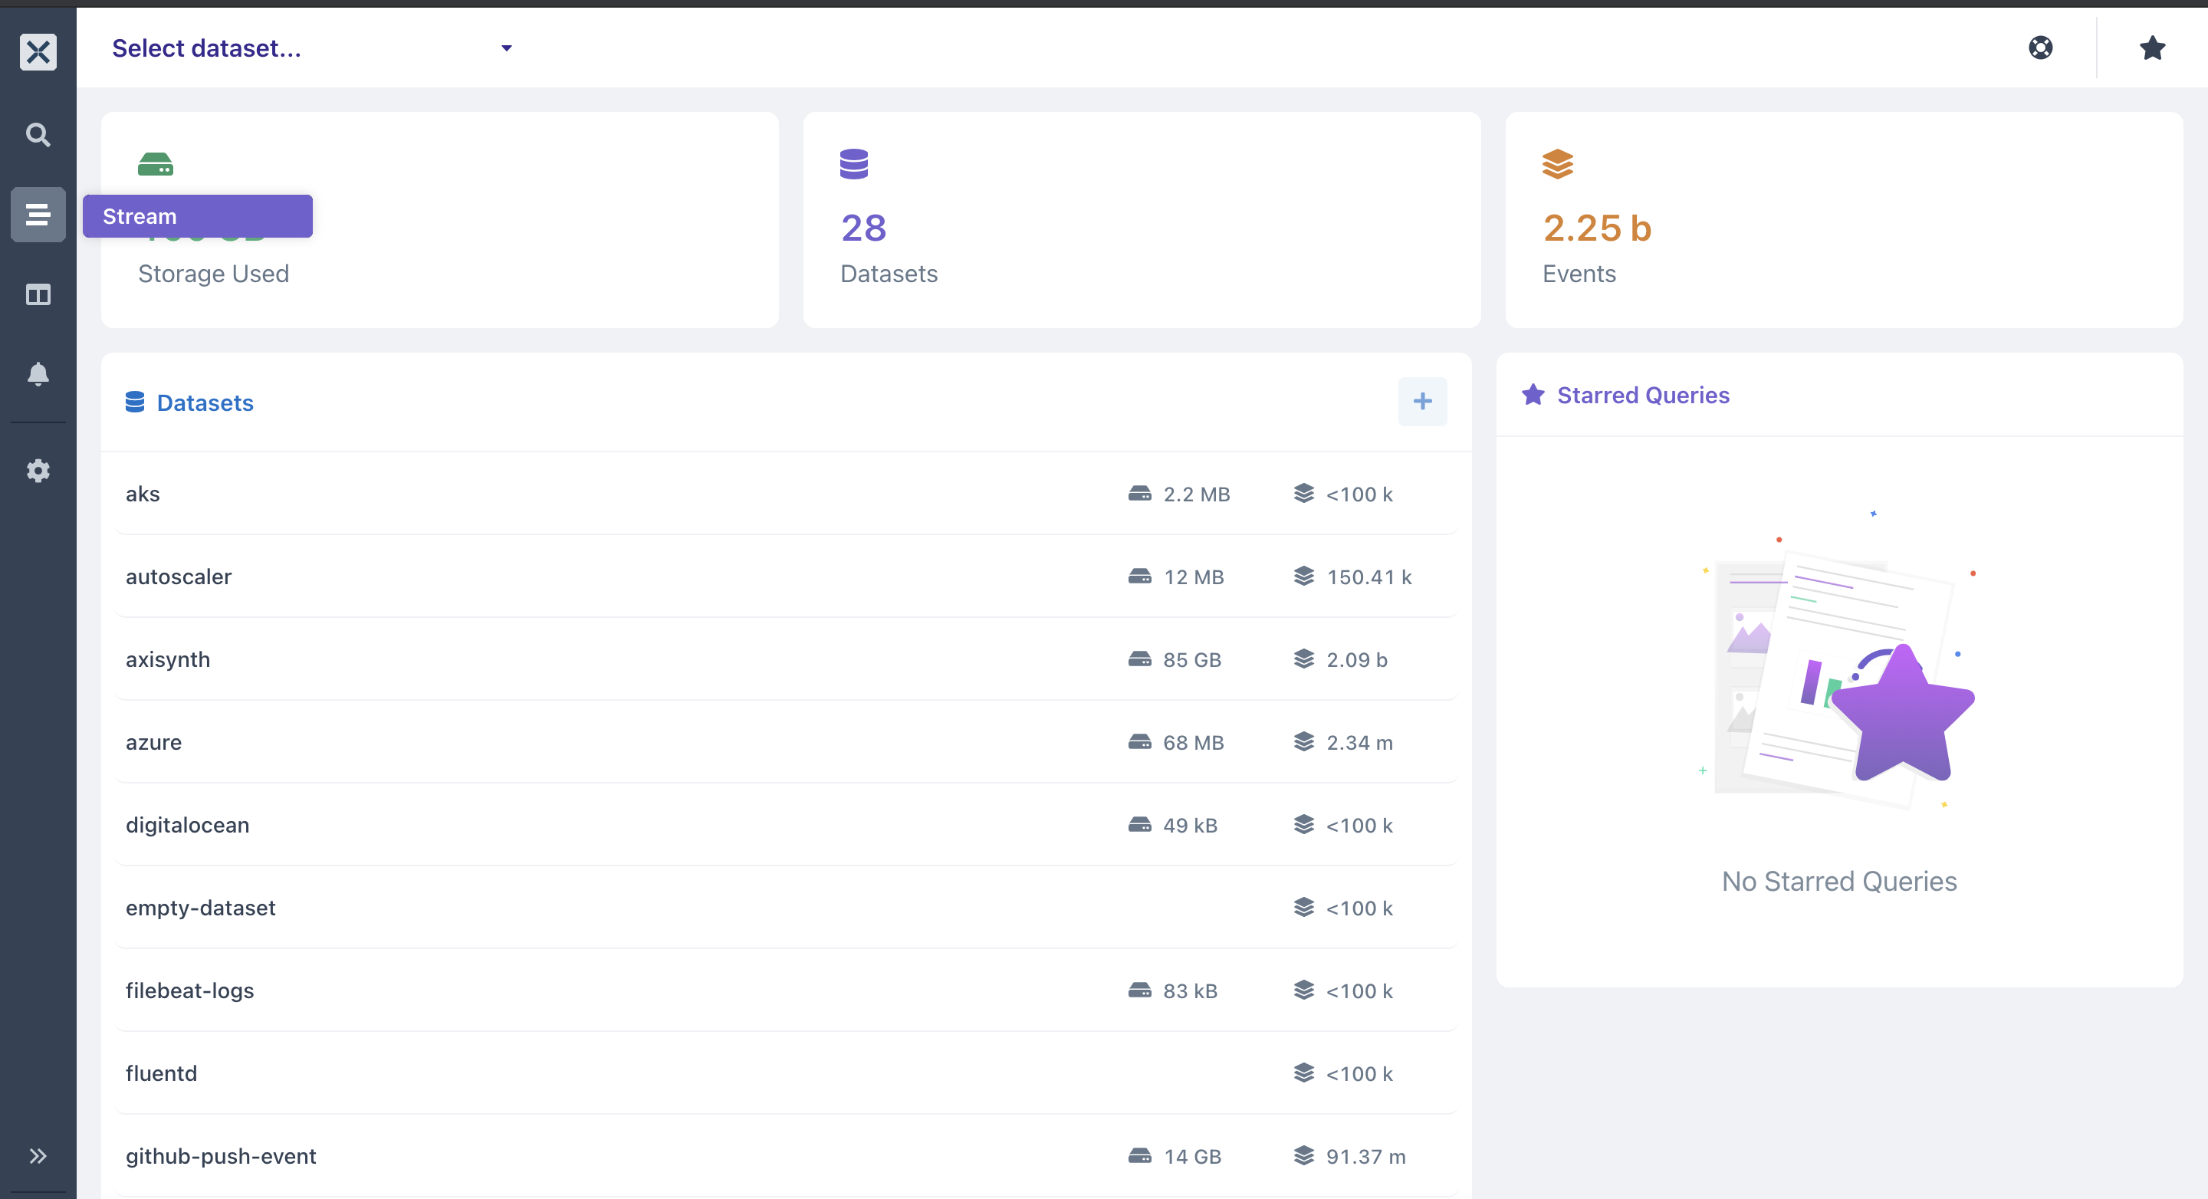Open the Select dataset dropdown
Image resolution: width=2208 pixels, height=1199 pixels.
click(x=312, y=48)
